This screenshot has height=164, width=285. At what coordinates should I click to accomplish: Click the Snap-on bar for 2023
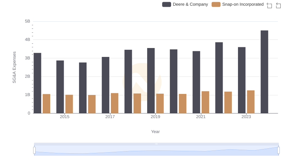coord(251,102)
